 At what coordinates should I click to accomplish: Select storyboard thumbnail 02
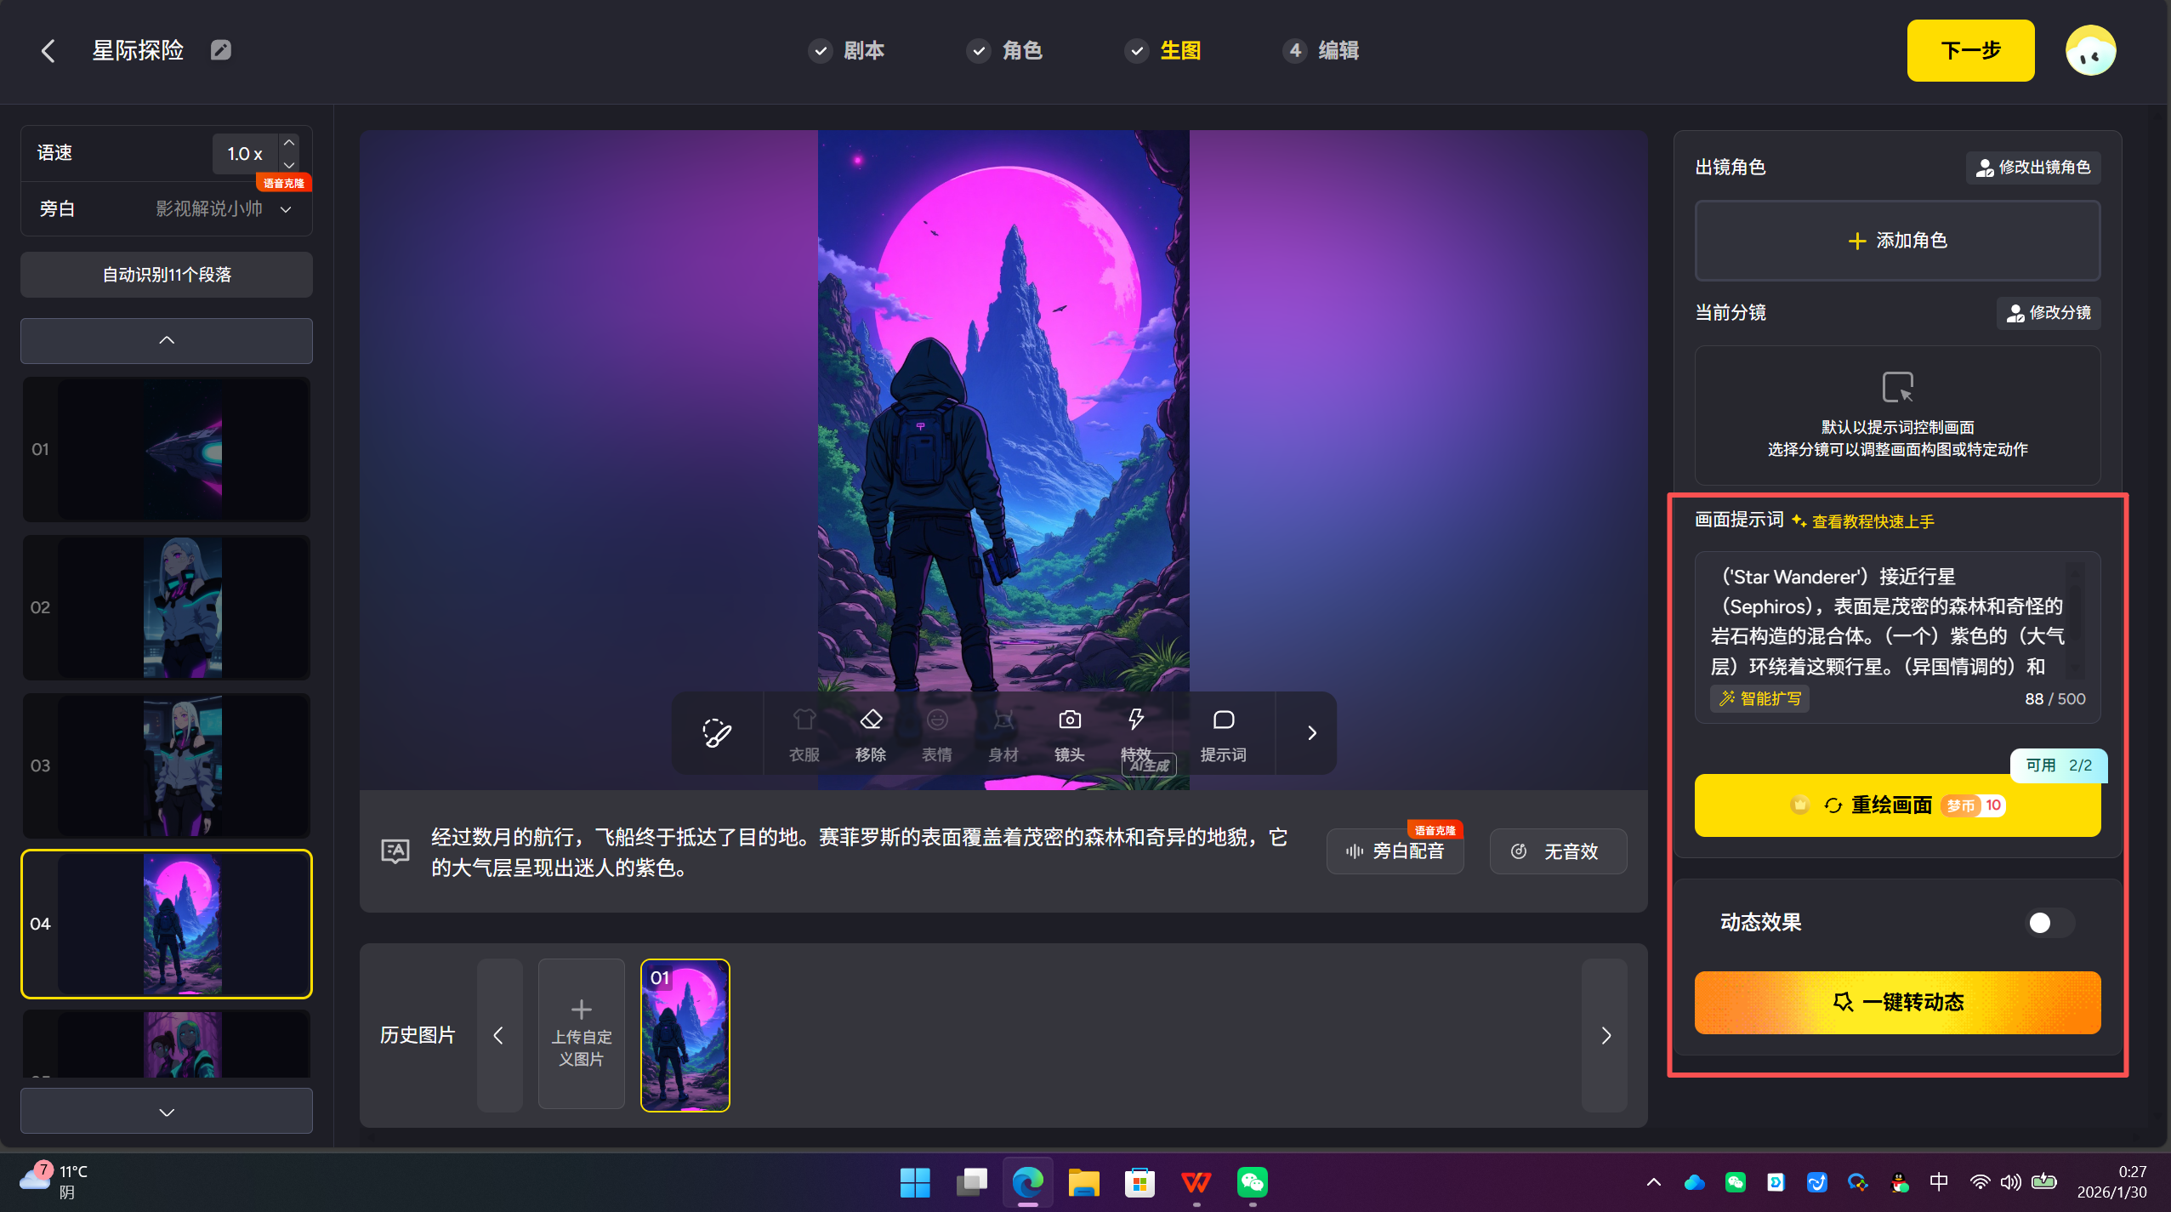[166, 607]
